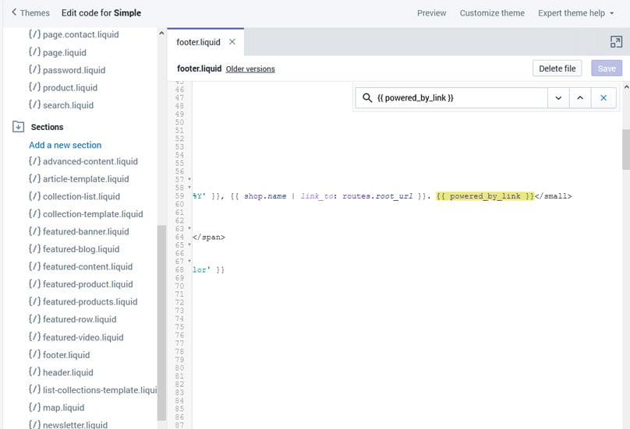Close the search box with X icon
This screenshot has height=429, width=630.
tap(603, 98)
